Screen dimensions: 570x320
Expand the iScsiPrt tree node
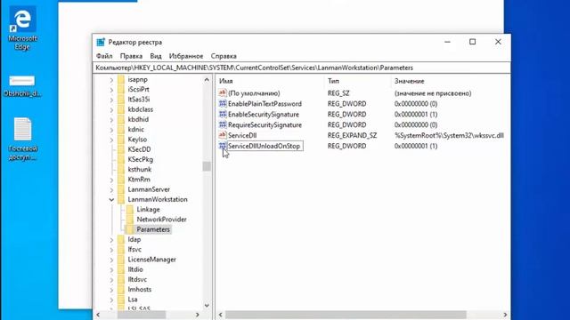[111, 89]
